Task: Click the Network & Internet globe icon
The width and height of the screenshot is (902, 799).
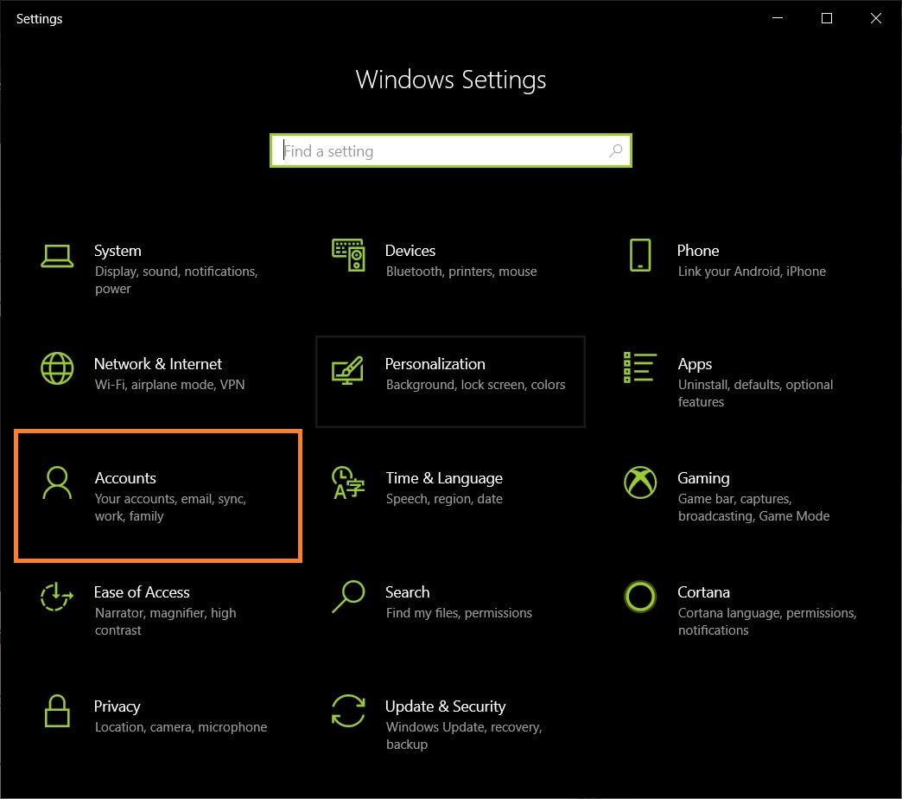Action: (x=57, y=368)
